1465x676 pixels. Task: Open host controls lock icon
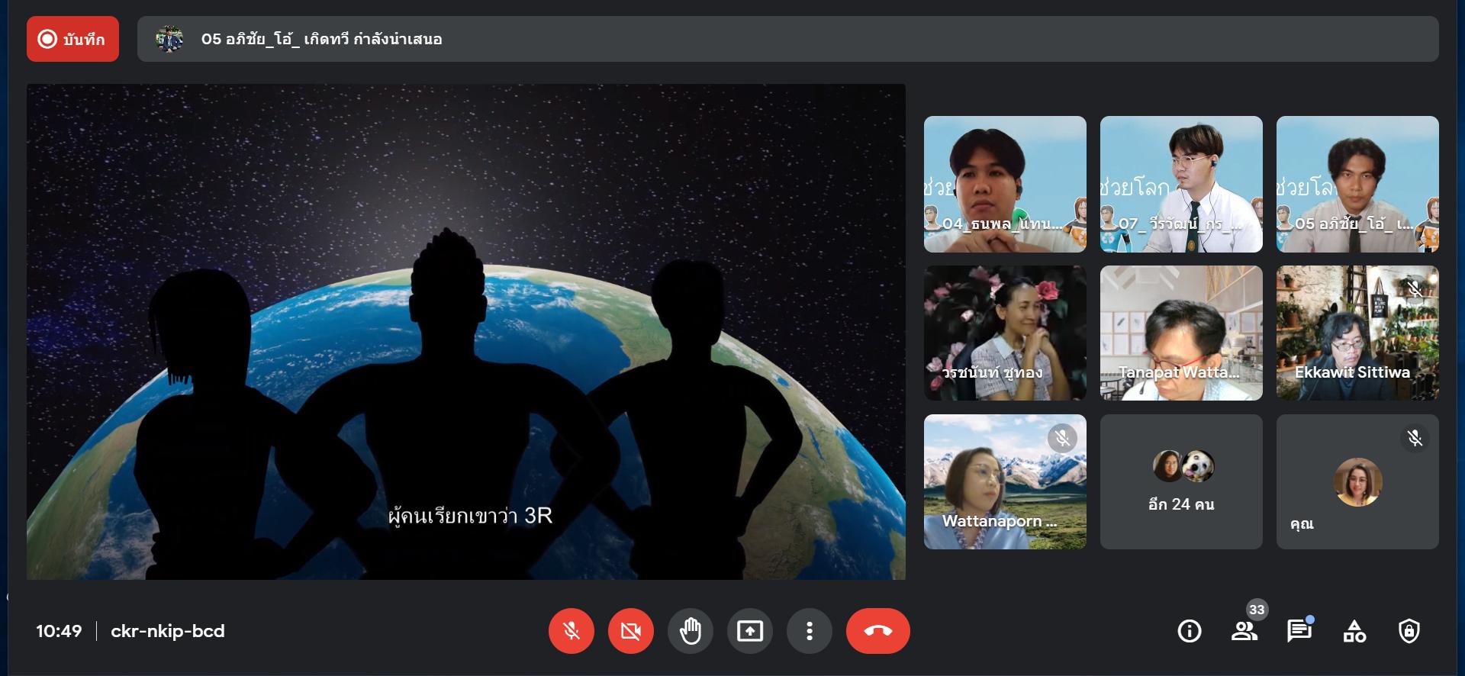click(x=1409, y=631)
